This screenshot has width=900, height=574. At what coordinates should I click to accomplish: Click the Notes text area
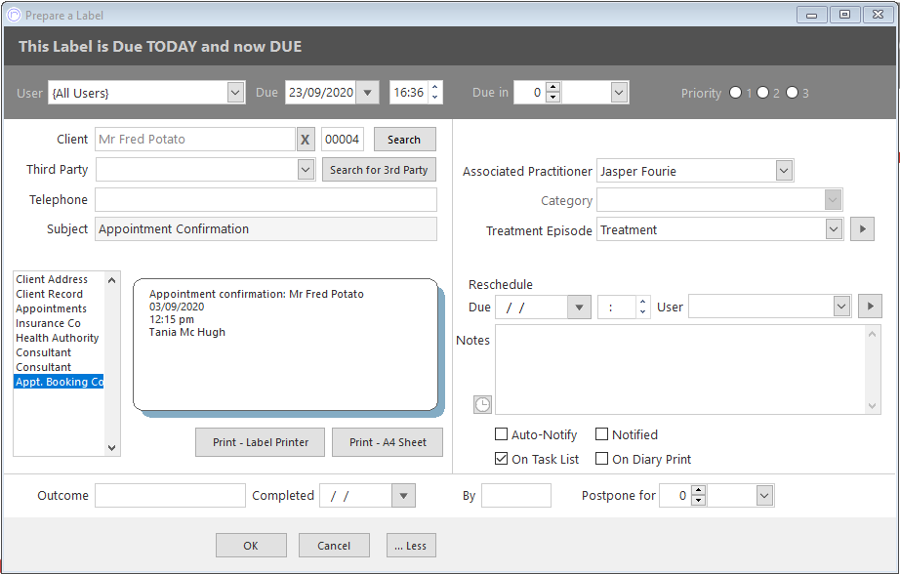pyautogui.click(x=680, y=369)
